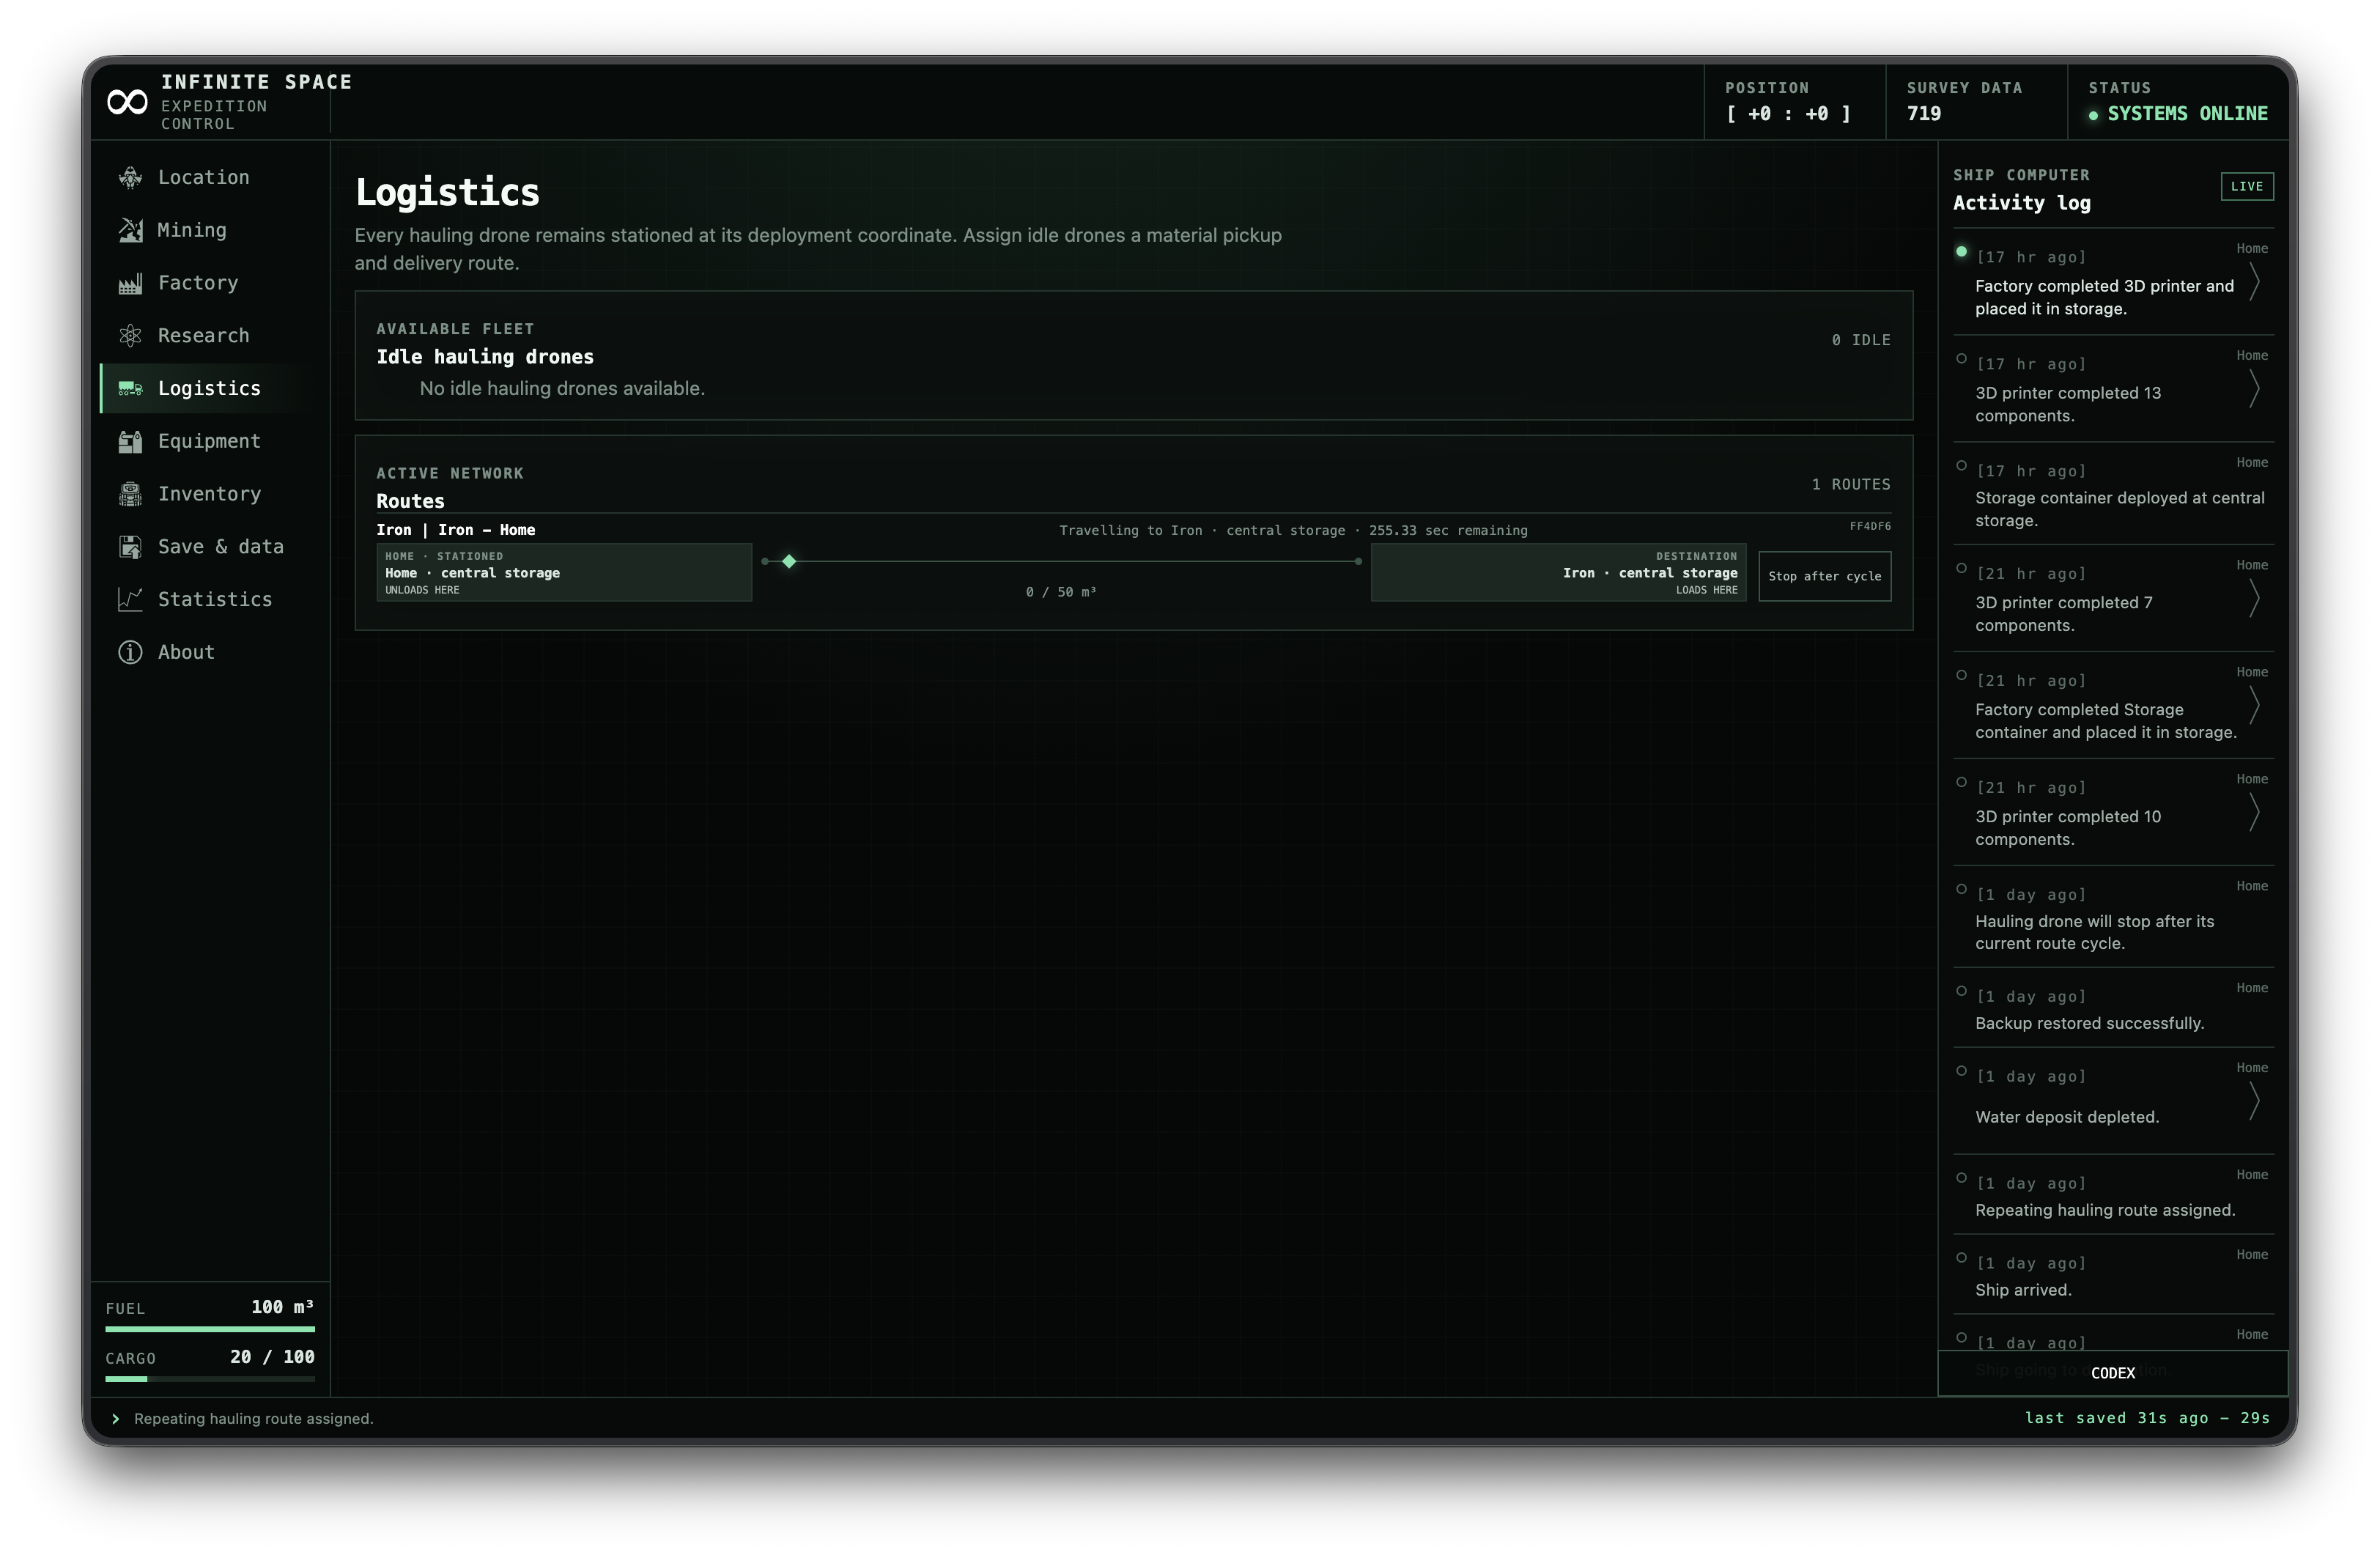Expand the '3D printer completed 7 components' entry
Image resolution: width=2380 pixels, height=1555 pixels.
tap(2254, 599)
